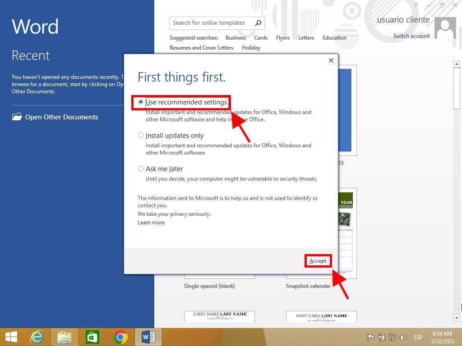
Task: Click the search magnifier icon in templates box
Action: coord(258,23)
